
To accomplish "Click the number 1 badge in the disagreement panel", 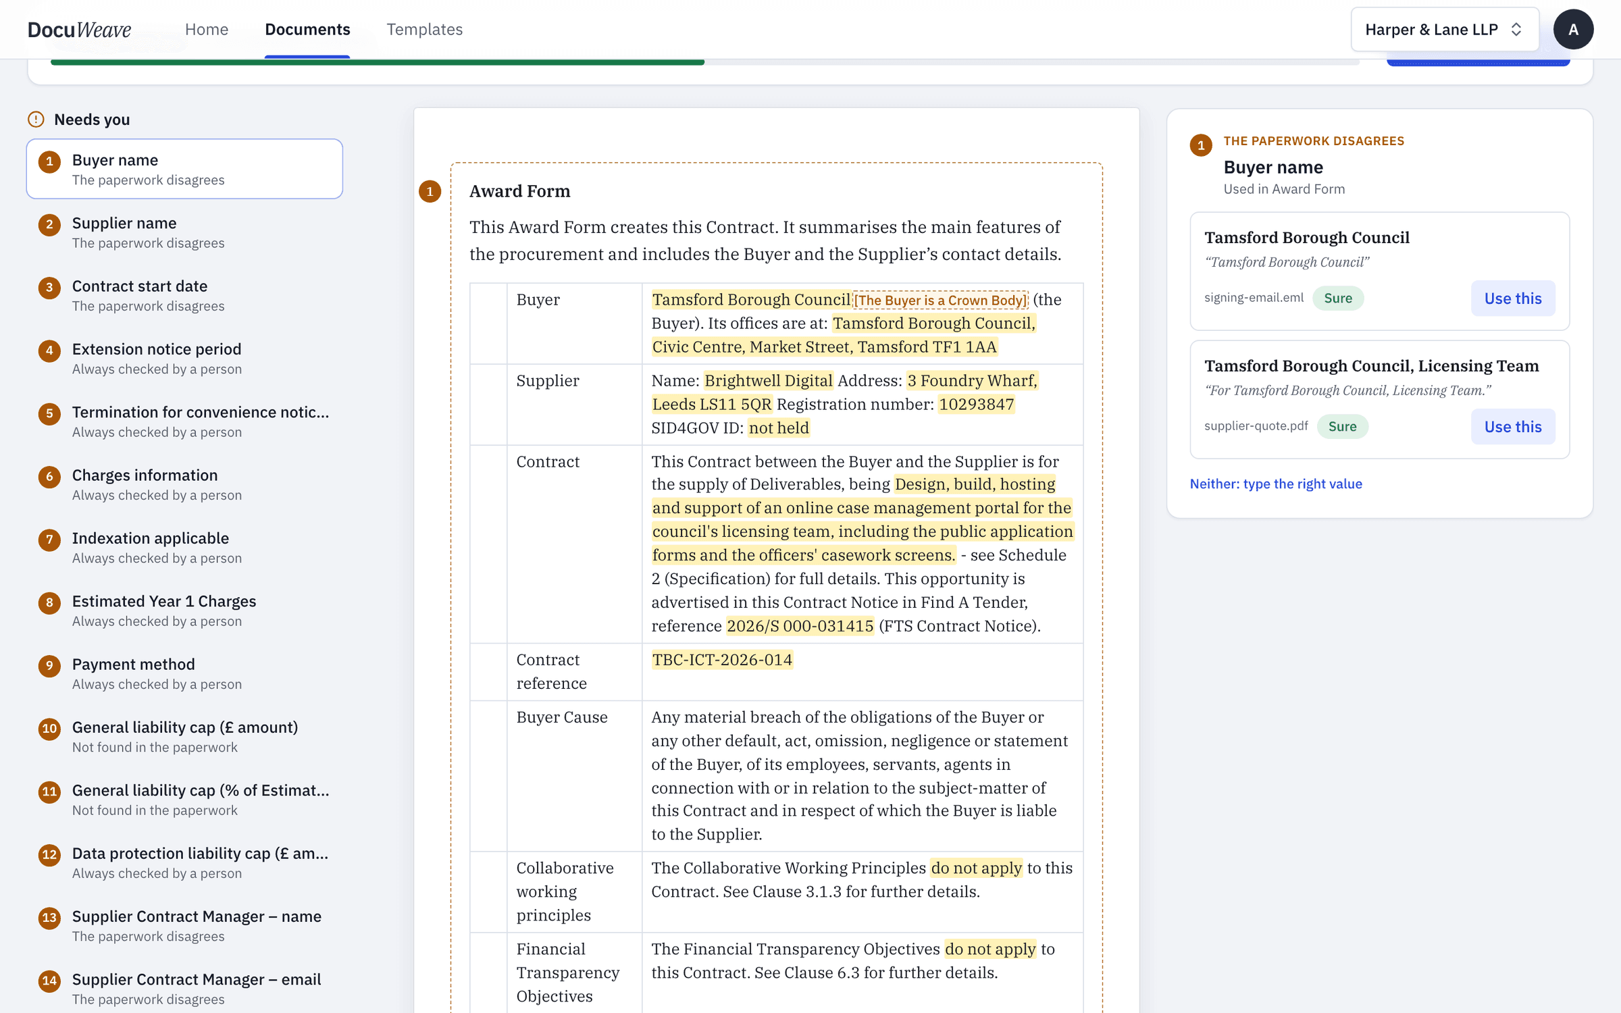I will coord(1201,145).
